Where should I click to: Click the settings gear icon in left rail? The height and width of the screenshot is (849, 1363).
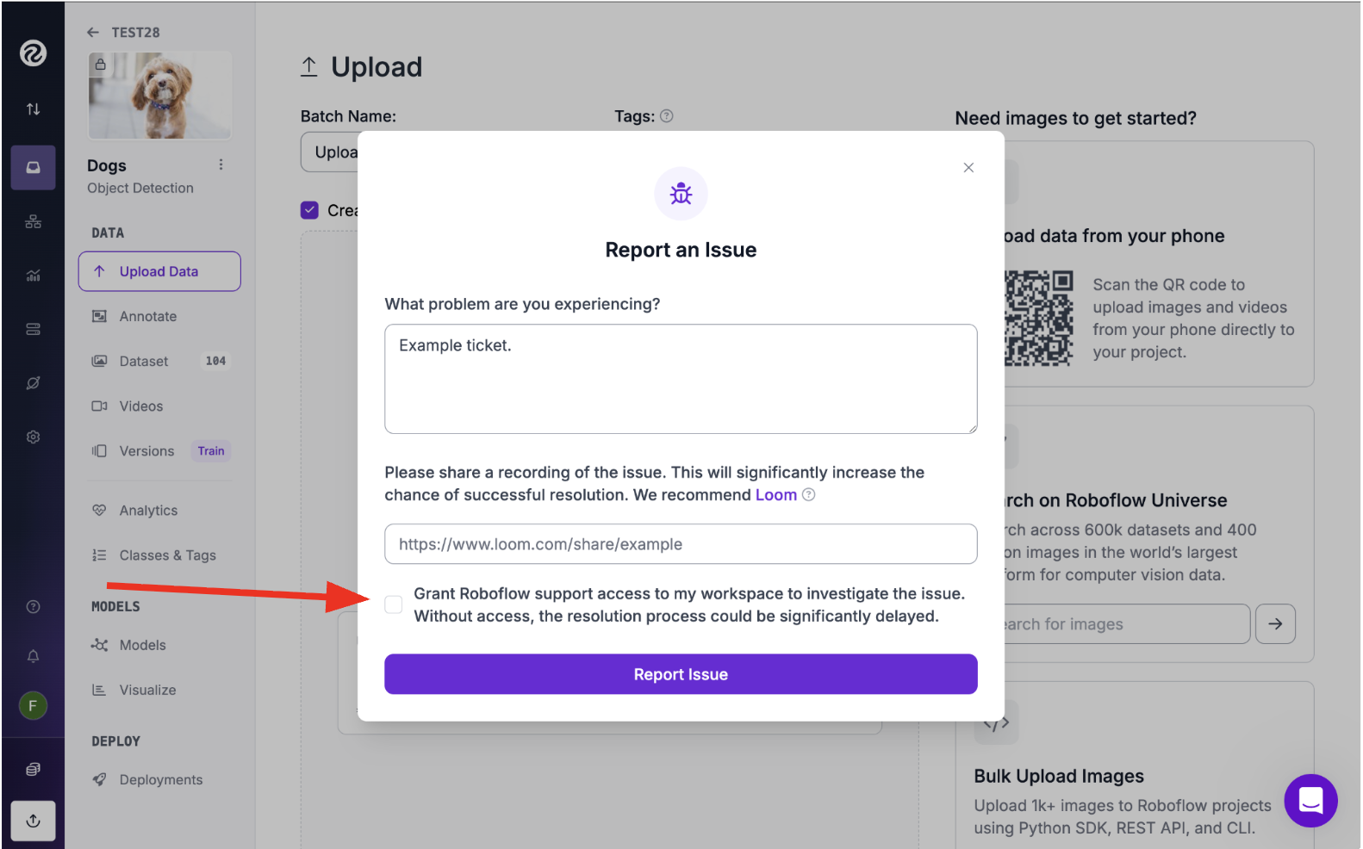(x=33, y=437)
